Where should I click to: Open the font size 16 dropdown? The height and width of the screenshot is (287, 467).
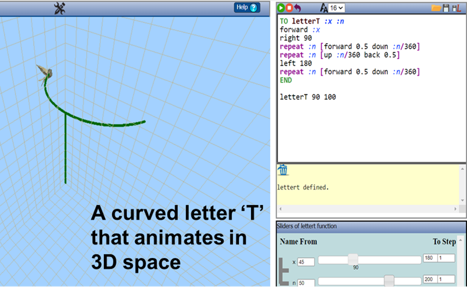pos(337,8)
